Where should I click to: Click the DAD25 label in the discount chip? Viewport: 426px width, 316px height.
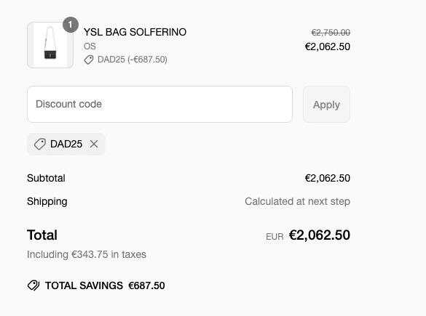[x=66, y=144]
